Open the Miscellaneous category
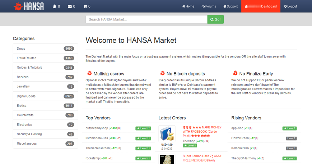Image resolution: width=312 pixels, height=164 pixels. pyautogui.click(x=46, y=143)
